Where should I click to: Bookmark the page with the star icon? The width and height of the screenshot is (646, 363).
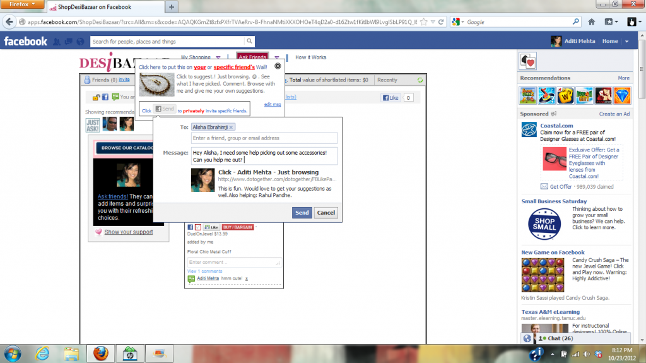423,22
